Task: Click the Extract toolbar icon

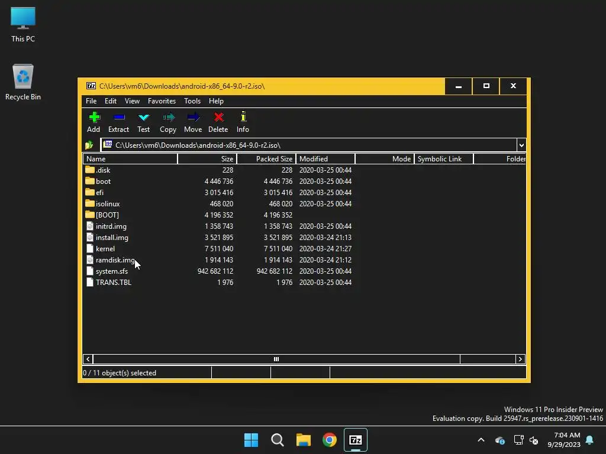Action: (x=118, y=117)
